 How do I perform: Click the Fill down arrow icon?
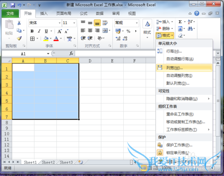pos(180,29)
